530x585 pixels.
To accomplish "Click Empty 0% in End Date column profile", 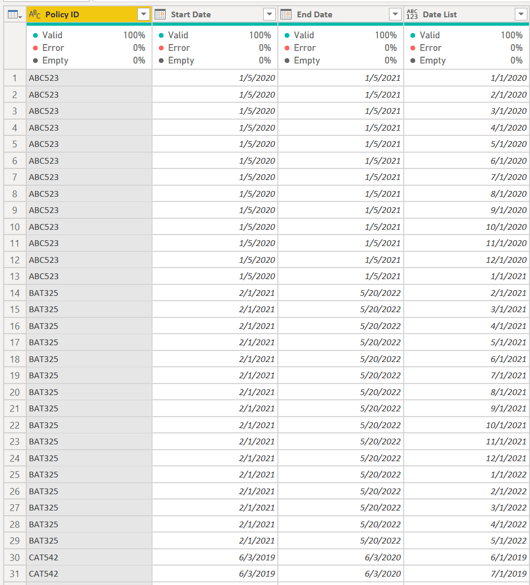I will 341,60.
